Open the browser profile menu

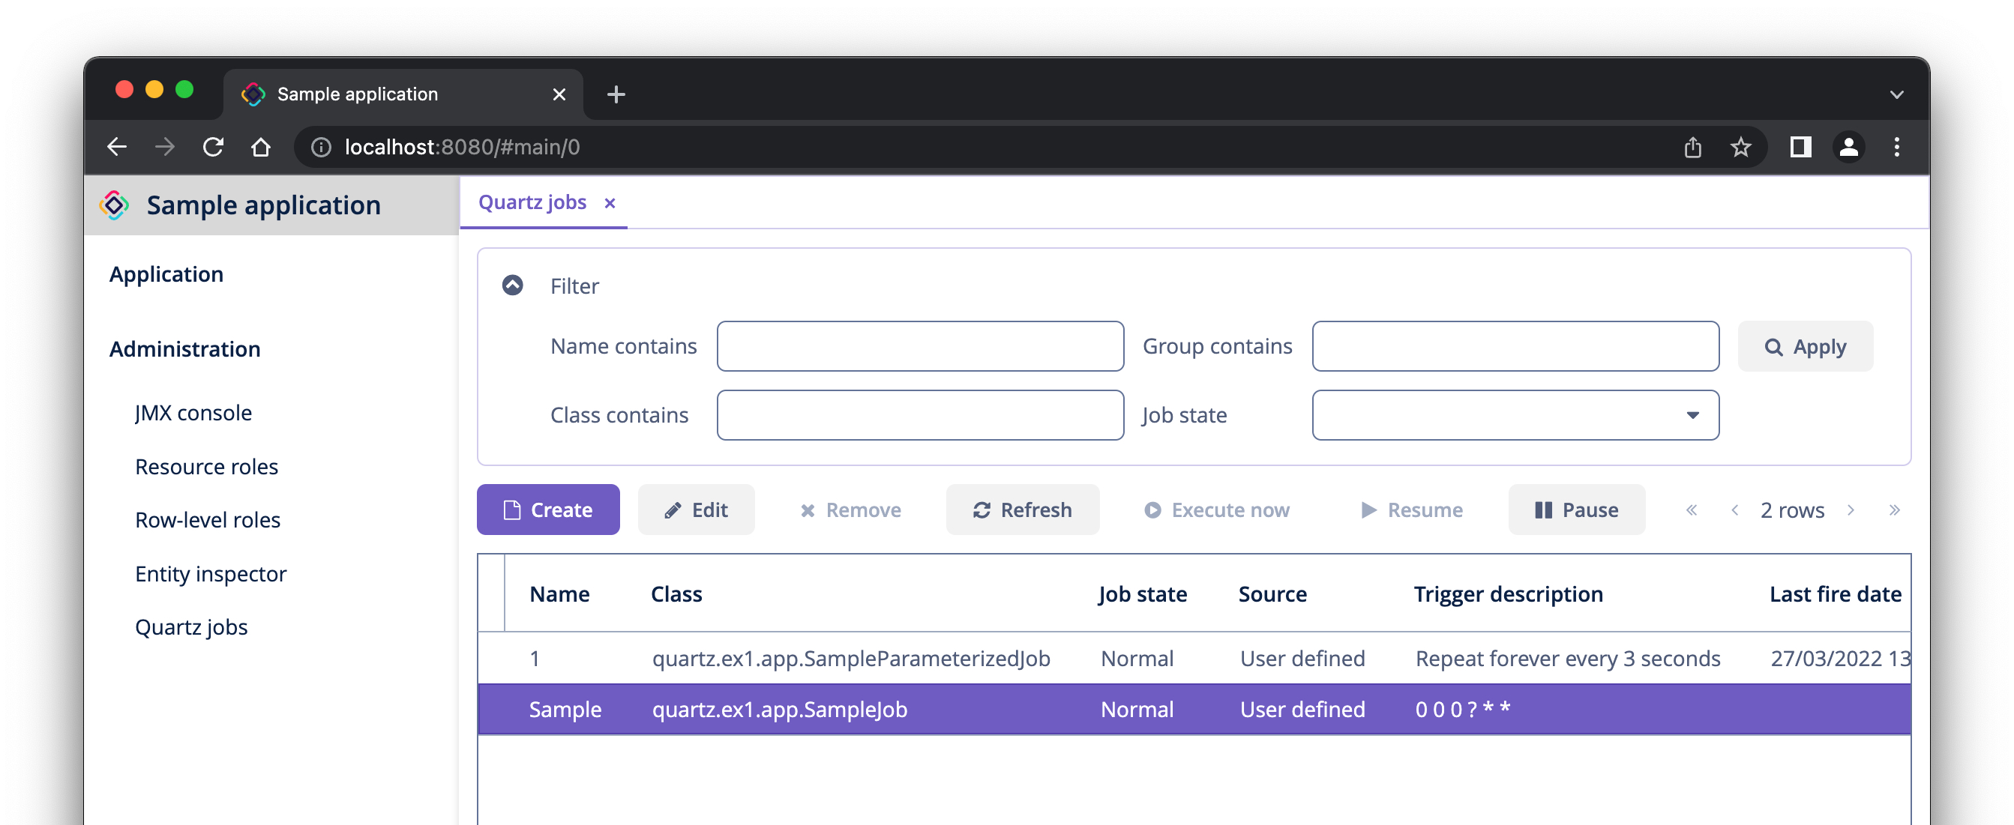(x=1848, y=147)
